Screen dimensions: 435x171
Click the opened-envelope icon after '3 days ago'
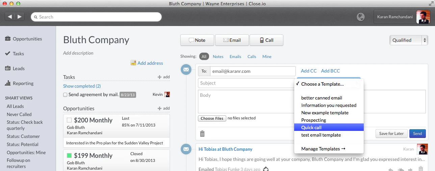(266, 169)
